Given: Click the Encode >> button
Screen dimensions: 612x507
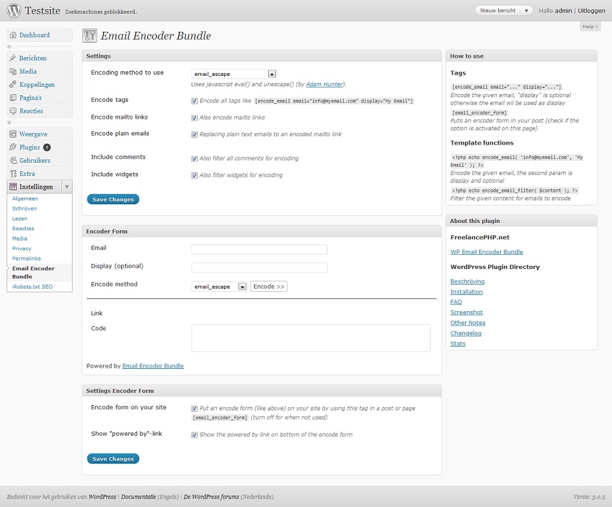Looking at the screenshot, I should click(269, 287).
